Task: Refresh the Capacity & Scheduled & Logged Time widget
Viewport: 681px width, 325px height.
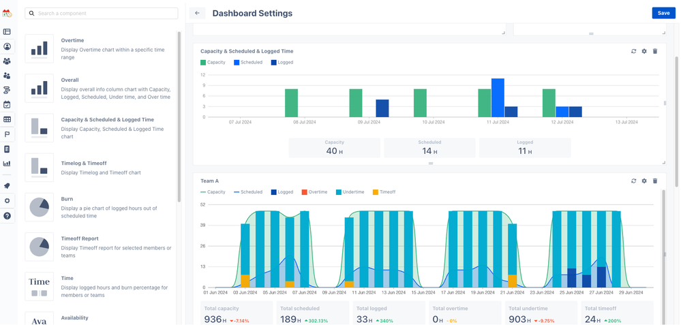Action: pos(634,51)
